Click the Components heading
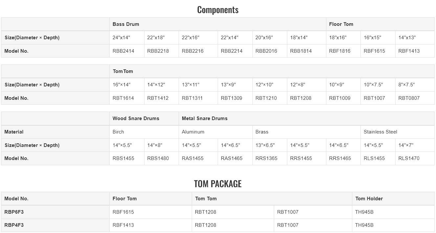Image resolution: width=436 pixels, height=233 pixels. click(x=218, y=10)
